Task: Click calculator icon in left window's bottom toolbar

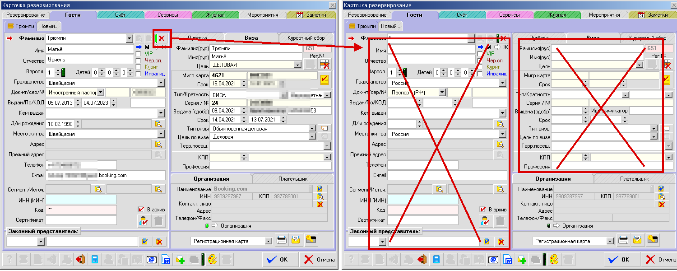Action: click(x=95, y=260)
